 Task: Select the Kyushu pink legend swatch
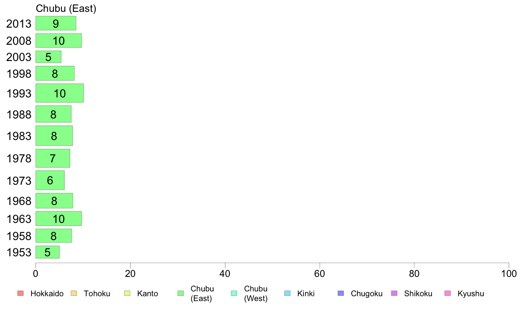click(448, 294)
